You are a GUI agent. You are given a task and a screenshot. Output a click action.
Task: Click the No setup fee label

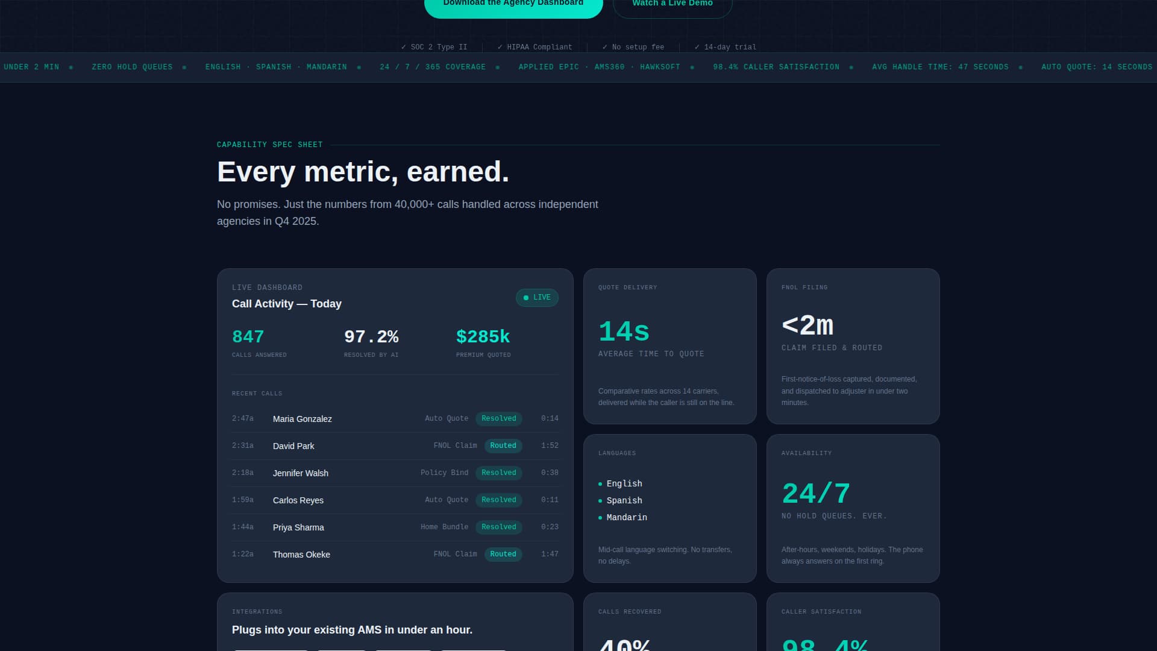pyautogui.click(x=633, y=47)
